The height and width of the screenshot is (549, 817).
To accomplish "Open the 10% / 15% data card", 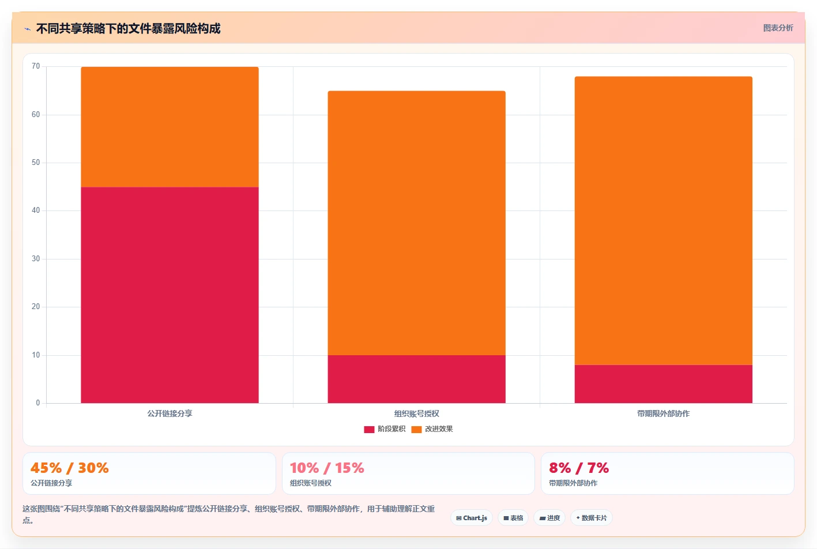I will click(x=408, y=473).
